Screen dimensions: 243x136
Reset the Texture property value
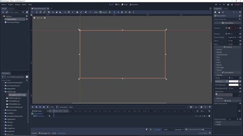click(226, 28)
